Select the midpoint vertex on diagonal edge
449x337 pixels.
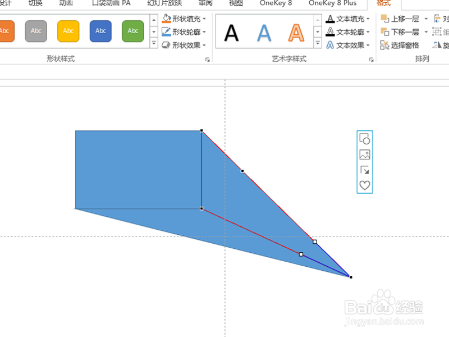(x=242, y=171)
